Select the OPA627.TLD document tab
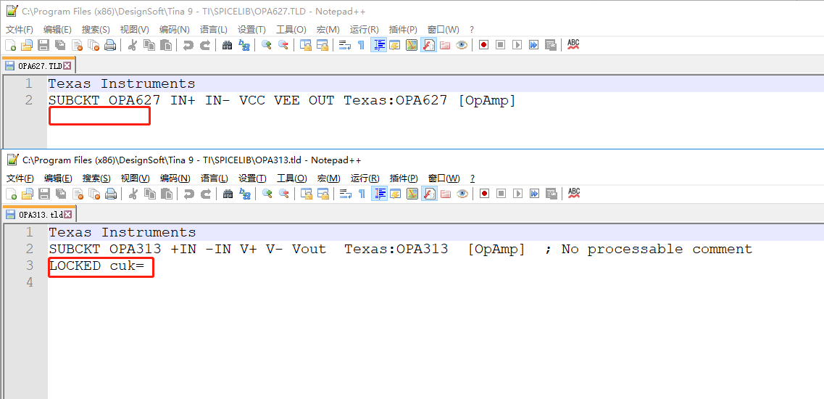 tap(39, 66)
